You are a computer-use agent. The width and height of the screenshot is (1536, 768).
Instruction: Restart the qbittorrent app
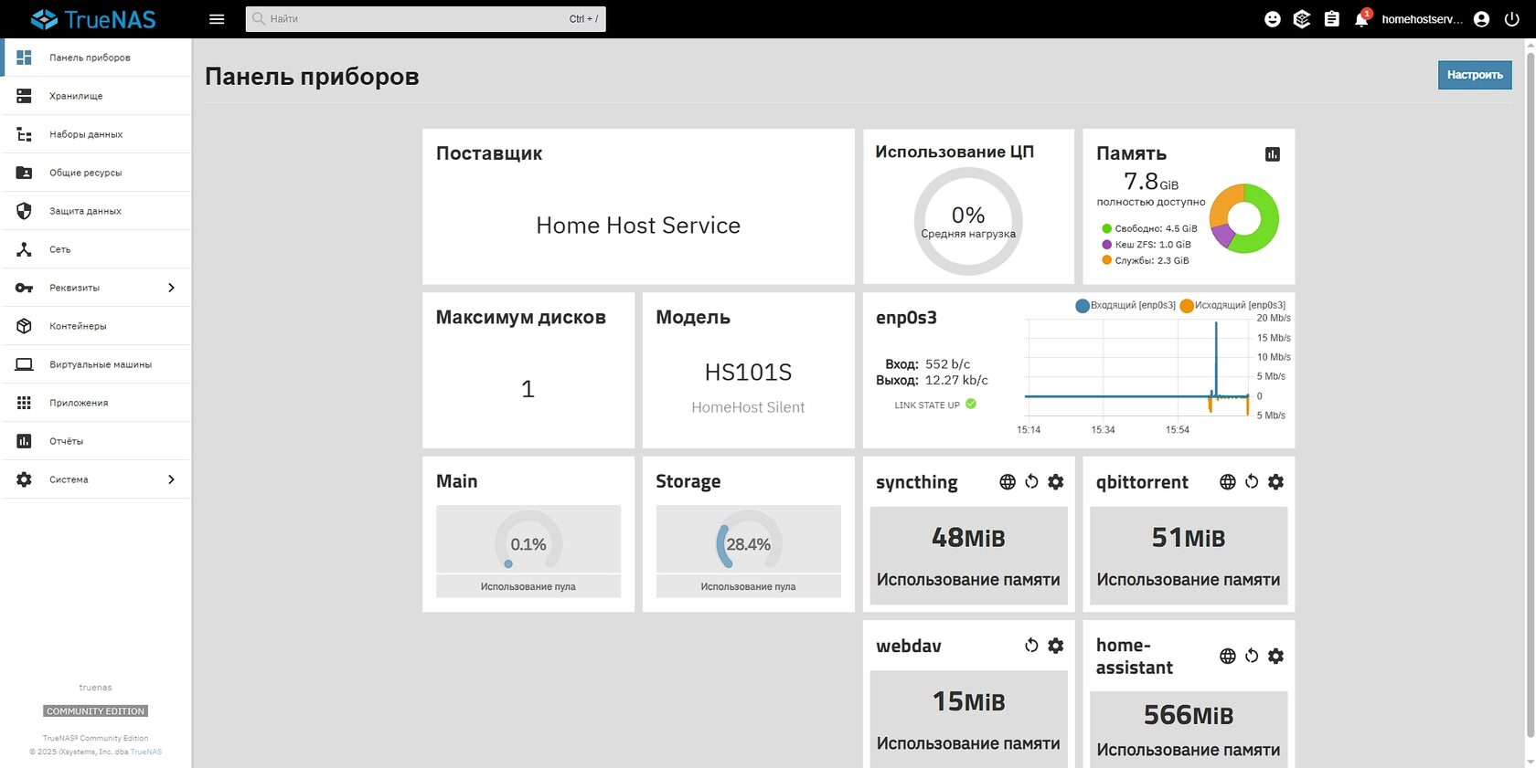[x=1252, y=482]
